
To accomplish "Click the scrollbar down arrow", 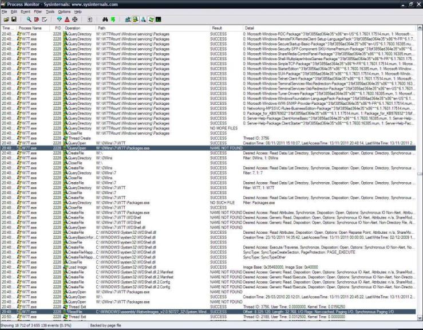I will [420, 318].
